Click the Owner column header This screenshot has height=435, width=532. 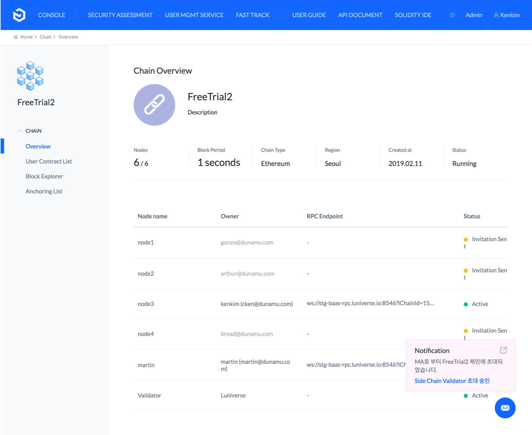pos(229,217)
